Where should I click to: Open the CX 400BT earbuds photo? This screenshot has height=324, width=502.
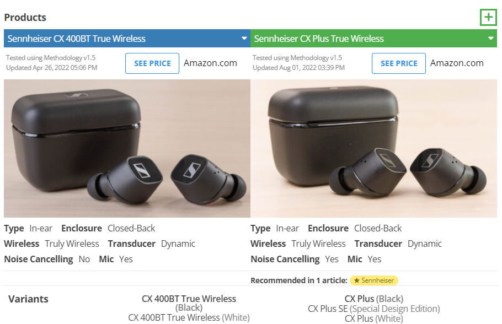click(127, 148)
